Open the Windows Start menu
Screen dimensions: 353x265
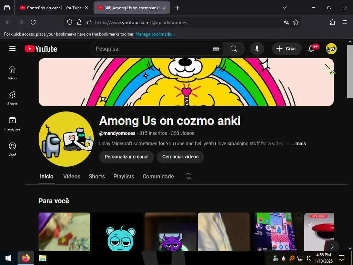point(8,258)
